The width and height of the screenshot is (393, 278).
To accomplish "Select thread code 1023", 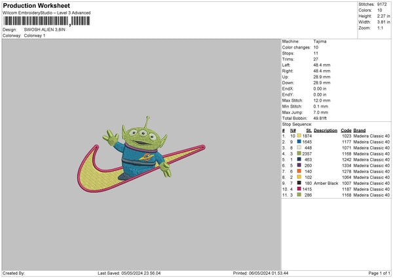I will (346, 136).
